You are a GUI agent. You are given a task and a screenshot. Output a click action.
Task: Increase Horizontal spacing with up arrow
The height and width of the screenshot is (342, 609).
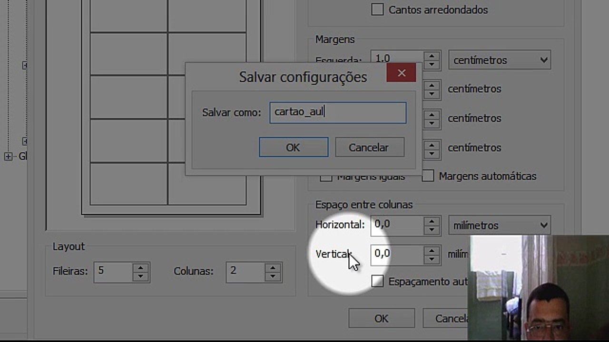pos(432,221)
